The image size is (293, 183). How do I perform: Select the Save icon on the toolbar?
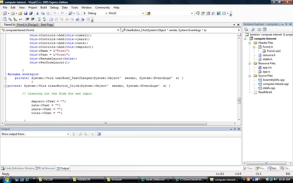pyautogui.click(x=26, y=13)
